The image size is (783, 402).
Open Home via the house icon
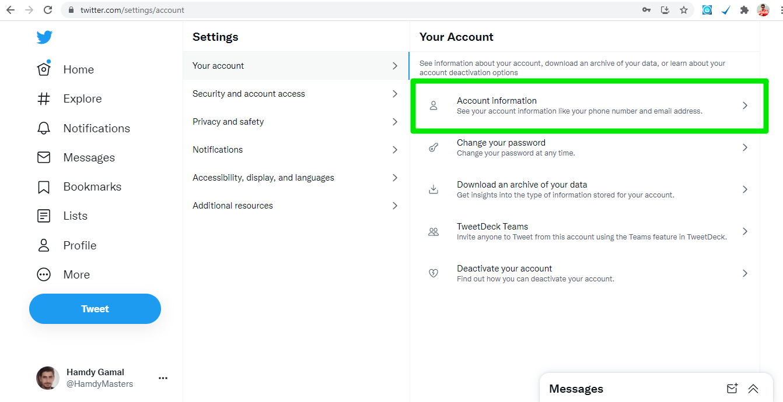coord(44,69)
